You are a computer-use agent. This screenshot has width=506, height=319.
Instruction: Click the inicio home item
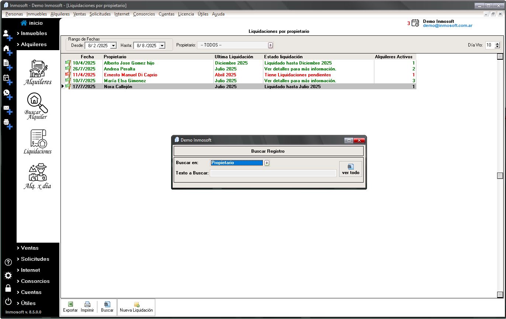point(32,23)
